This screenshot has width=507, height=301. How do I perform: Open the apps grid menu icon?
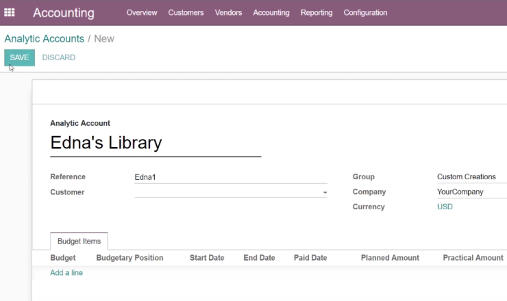tap(10, 12)
